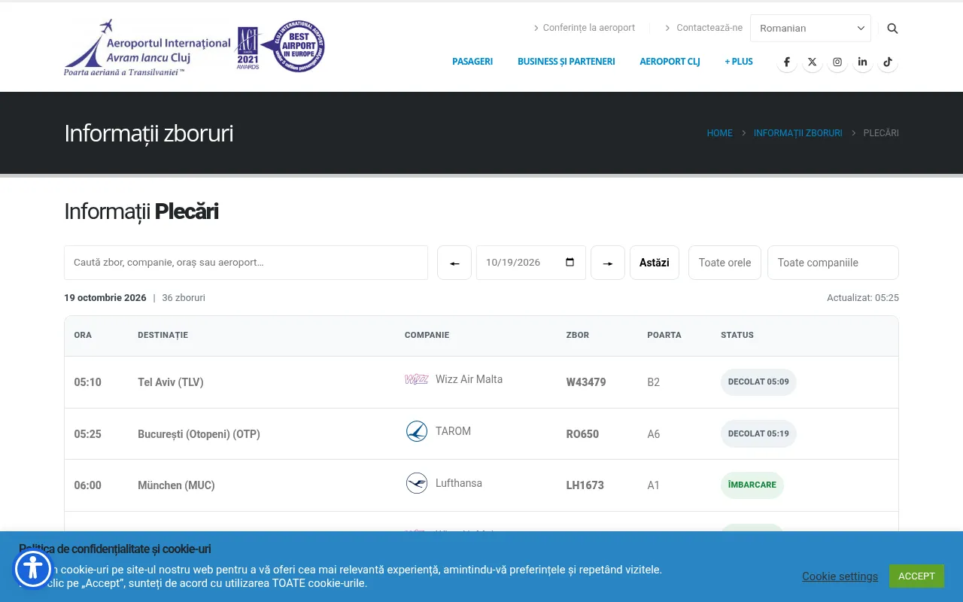Click the ACI 2021 Best Airport badge
The image size is (963, 602).
(x=281, y=47)
